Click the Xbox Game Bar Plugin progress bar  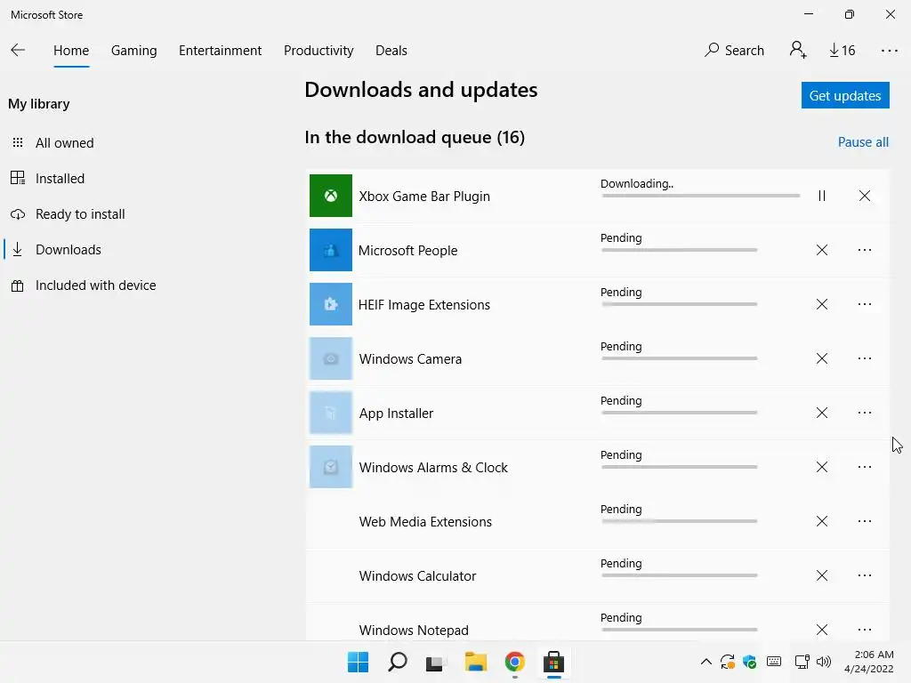click(701, 196)
